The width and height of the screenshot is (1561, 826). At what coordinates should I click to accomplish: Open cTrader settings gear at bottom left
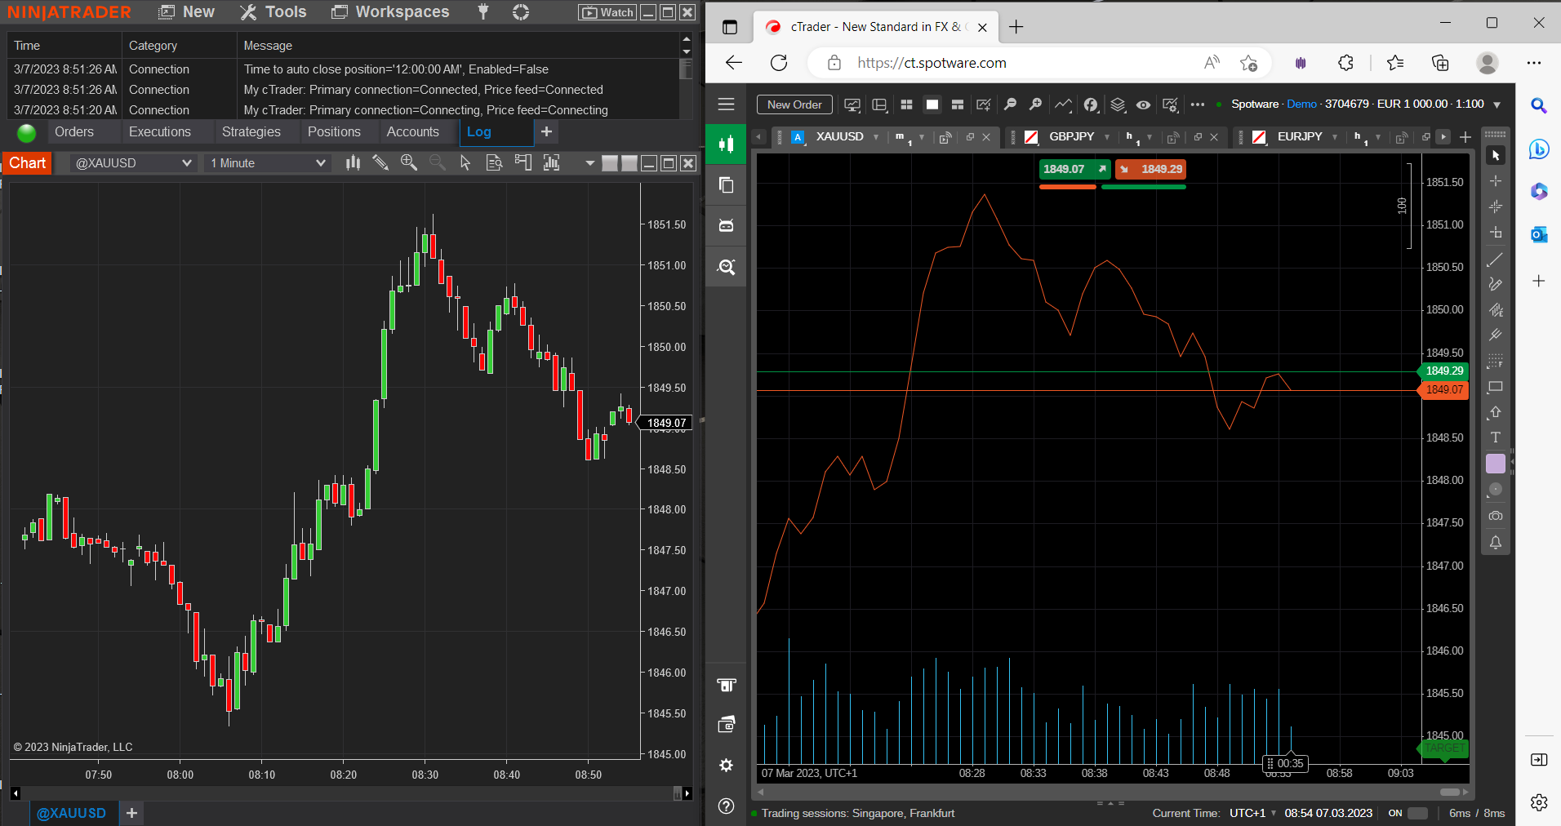point(725,766)
